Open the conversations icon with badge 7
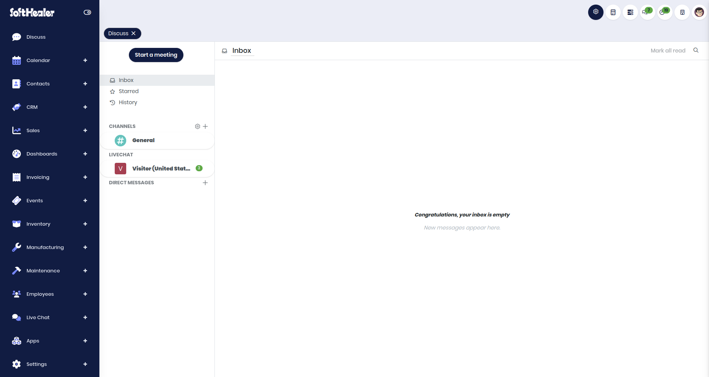This screenshot has width=709, height=377. coord(648,12)
